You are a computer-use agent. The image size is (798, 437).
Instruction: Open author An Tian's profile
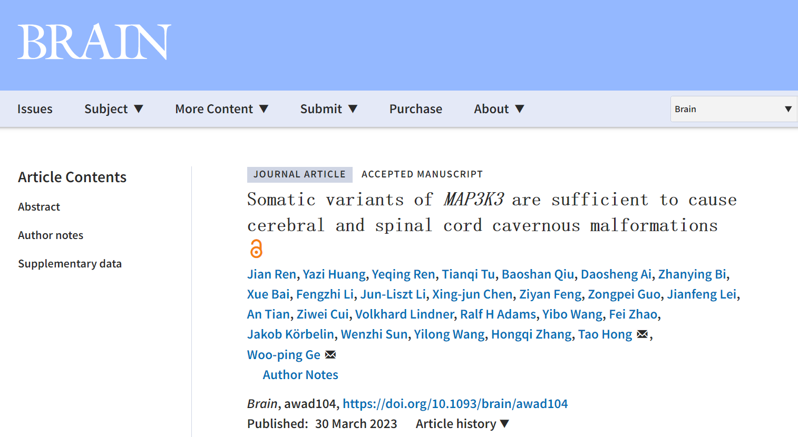pyautogui.click(x=269, y=314)
